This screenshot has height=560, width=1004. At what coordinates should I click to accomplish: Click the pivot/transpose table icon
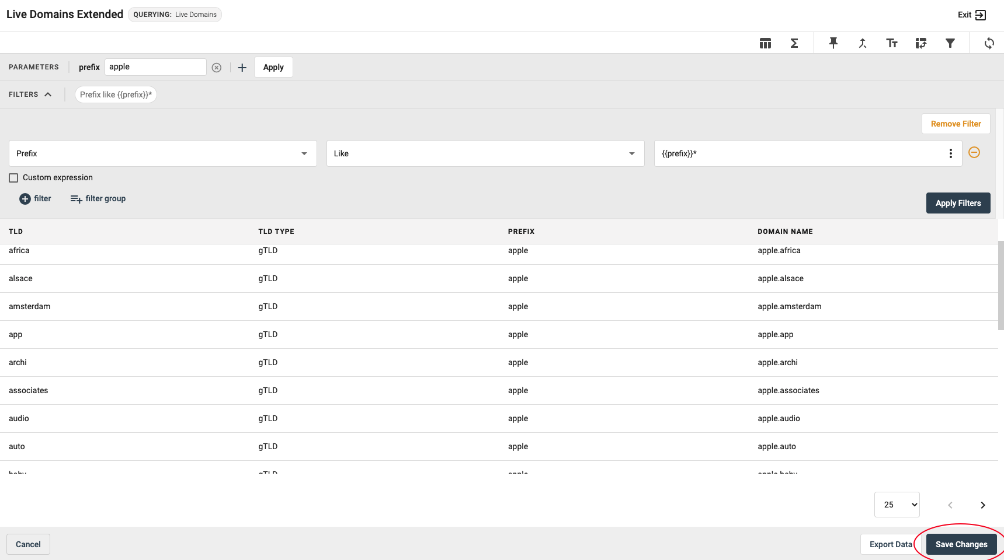[921, 43]
